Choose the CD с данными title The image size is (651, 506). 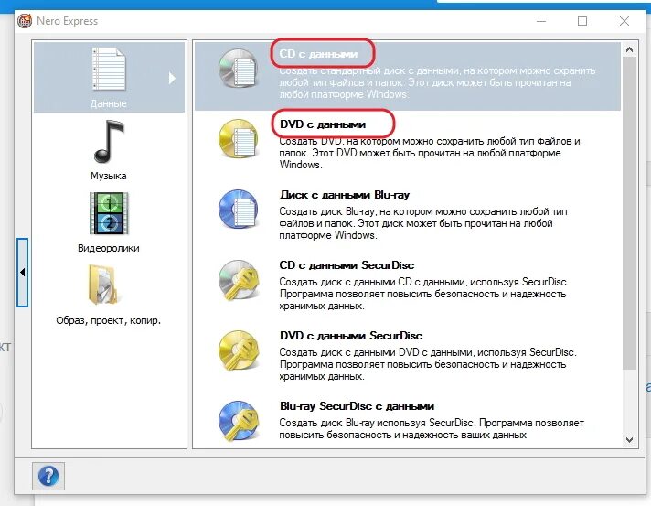coord(318,54)
